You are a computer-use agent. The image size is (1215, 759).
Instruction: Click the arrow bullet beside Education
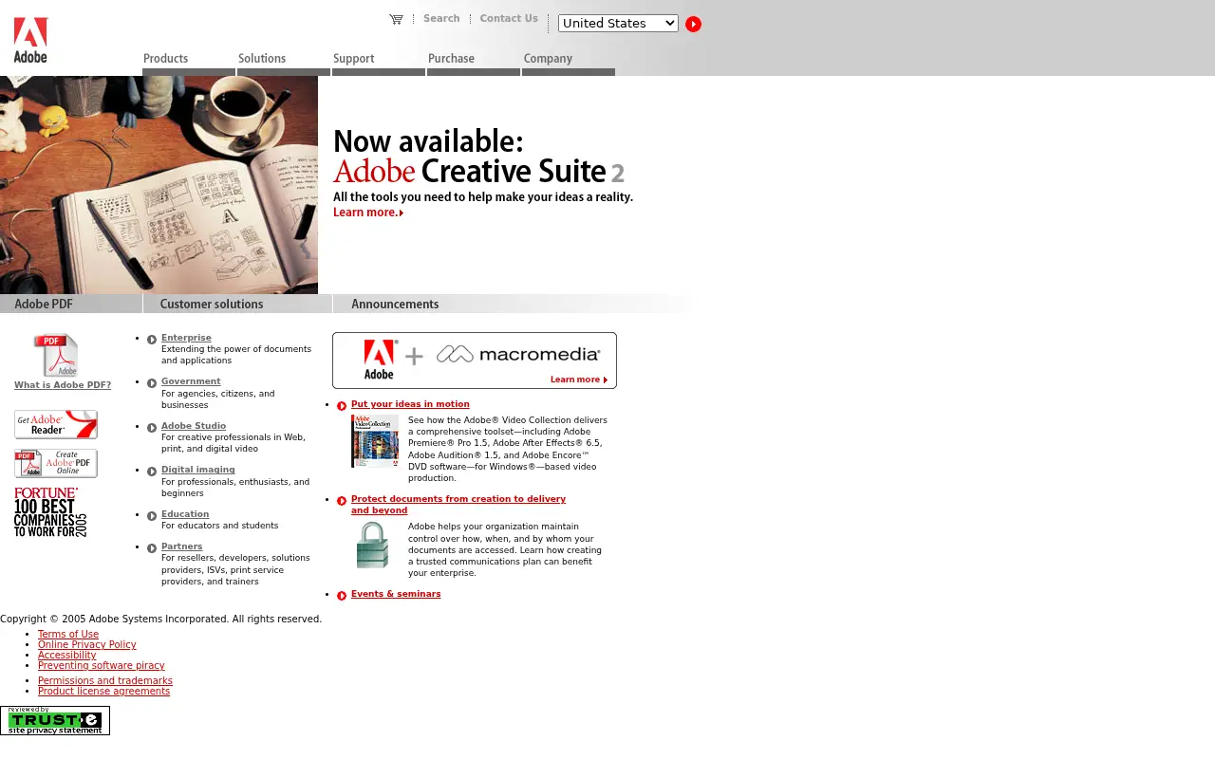point(152,516)
